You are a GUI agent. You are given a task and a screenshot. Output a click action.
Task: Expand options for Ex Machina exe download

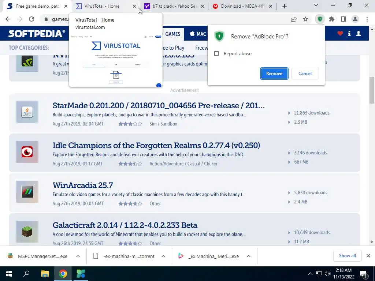[x=249, y=256]
